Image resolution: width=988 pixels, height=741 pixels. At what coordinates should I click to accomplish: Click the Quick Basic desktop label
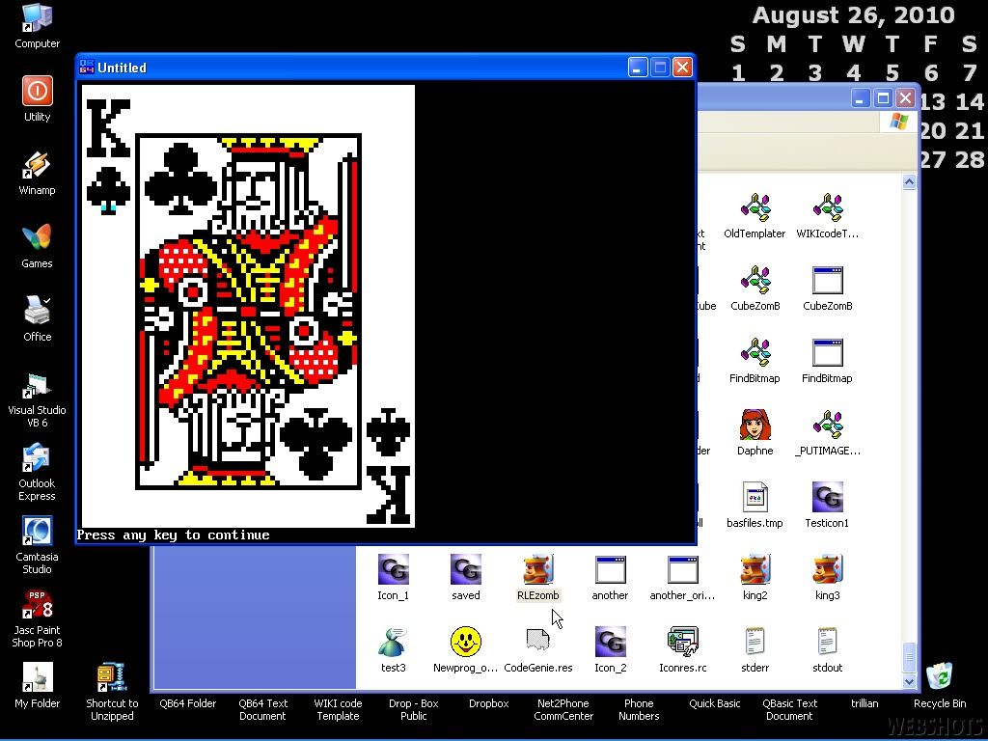pyautogui.click(x=715, y=703)
